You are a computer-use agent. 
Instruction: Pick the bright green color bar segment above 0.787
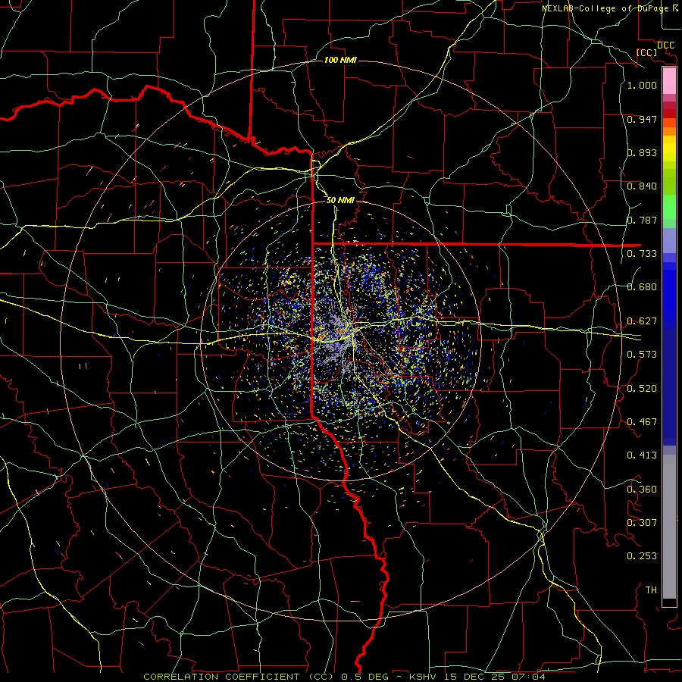click(x=669, y=207)
